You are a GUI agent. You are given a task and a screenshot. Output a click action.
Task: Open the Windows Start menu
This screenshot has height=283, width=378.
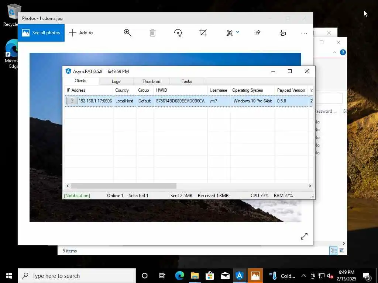9,276
